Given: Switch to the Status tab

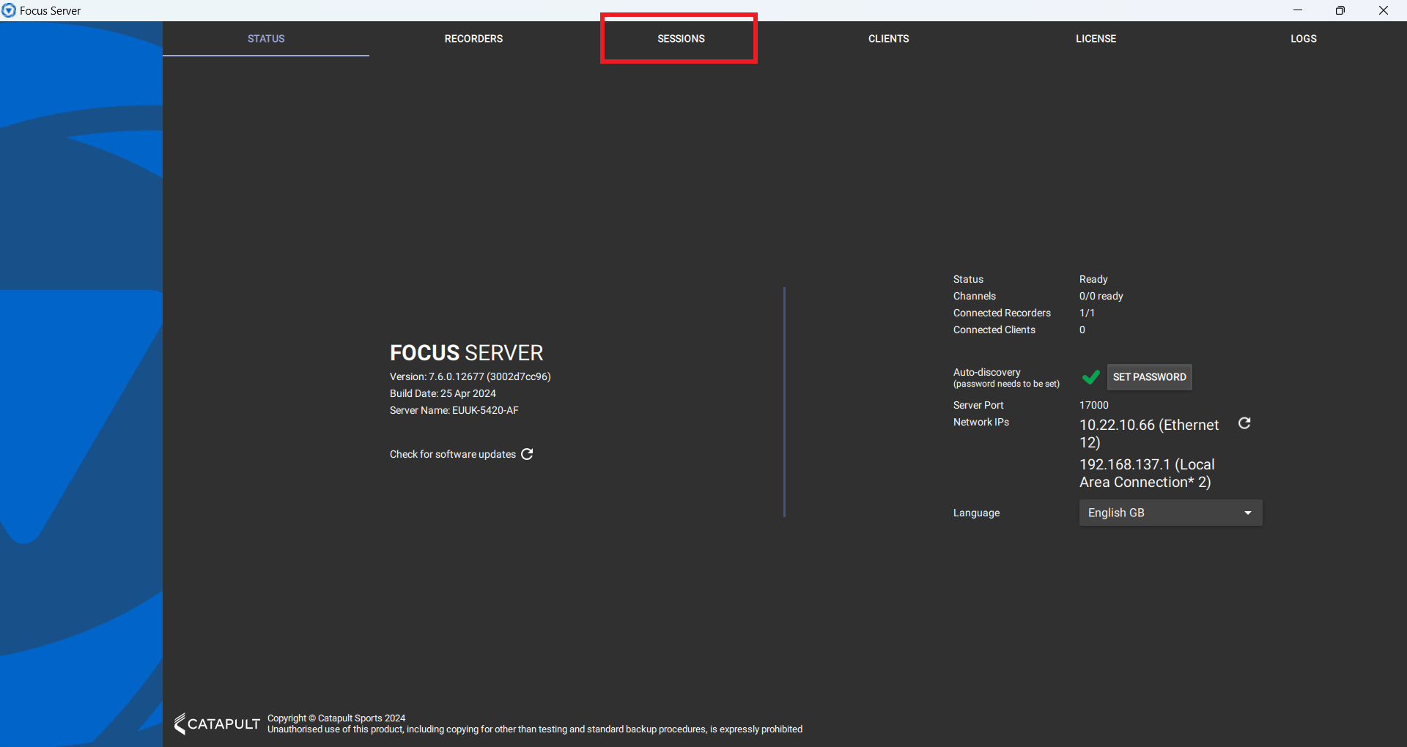Looking at the screenshot, I should click(266, 39).
